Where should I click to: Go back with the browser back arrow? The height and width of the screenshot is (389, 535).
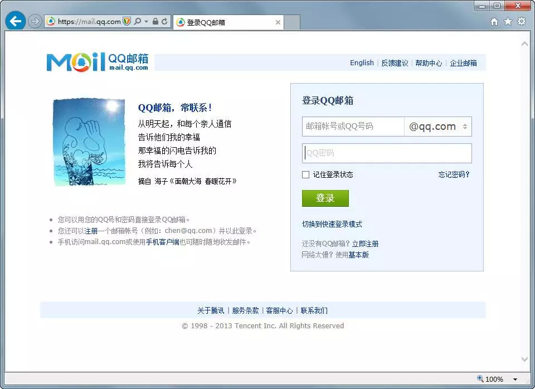(x=16, y=21)
